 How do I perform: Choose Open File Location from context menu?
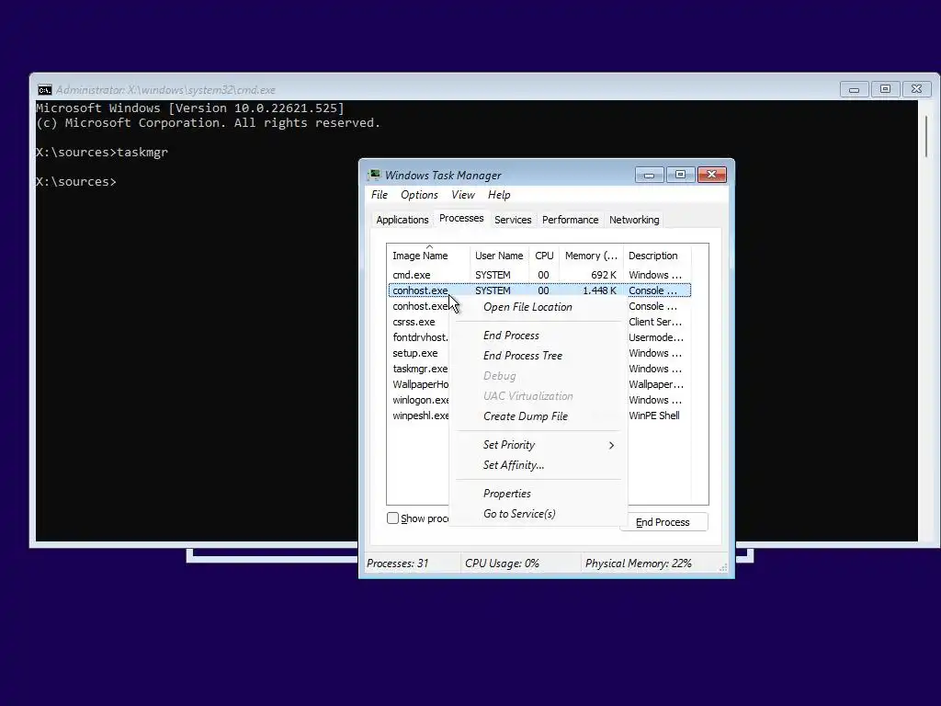tap(528, 307)
